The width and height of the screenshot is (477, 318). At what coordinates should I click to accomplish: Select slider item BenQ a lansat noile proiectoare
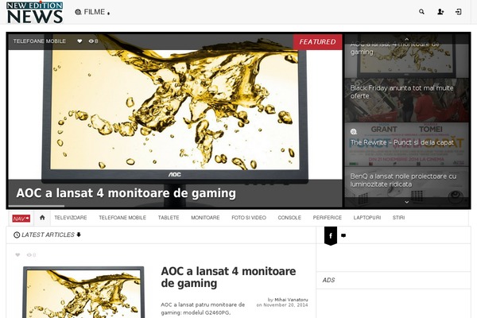tap(407, 185)
